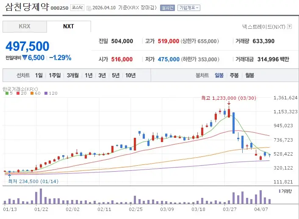Viewport: 299px width, 219px height.
Task: Select the NXT tab
Action: pyautogui.click(x=69, y=27)
